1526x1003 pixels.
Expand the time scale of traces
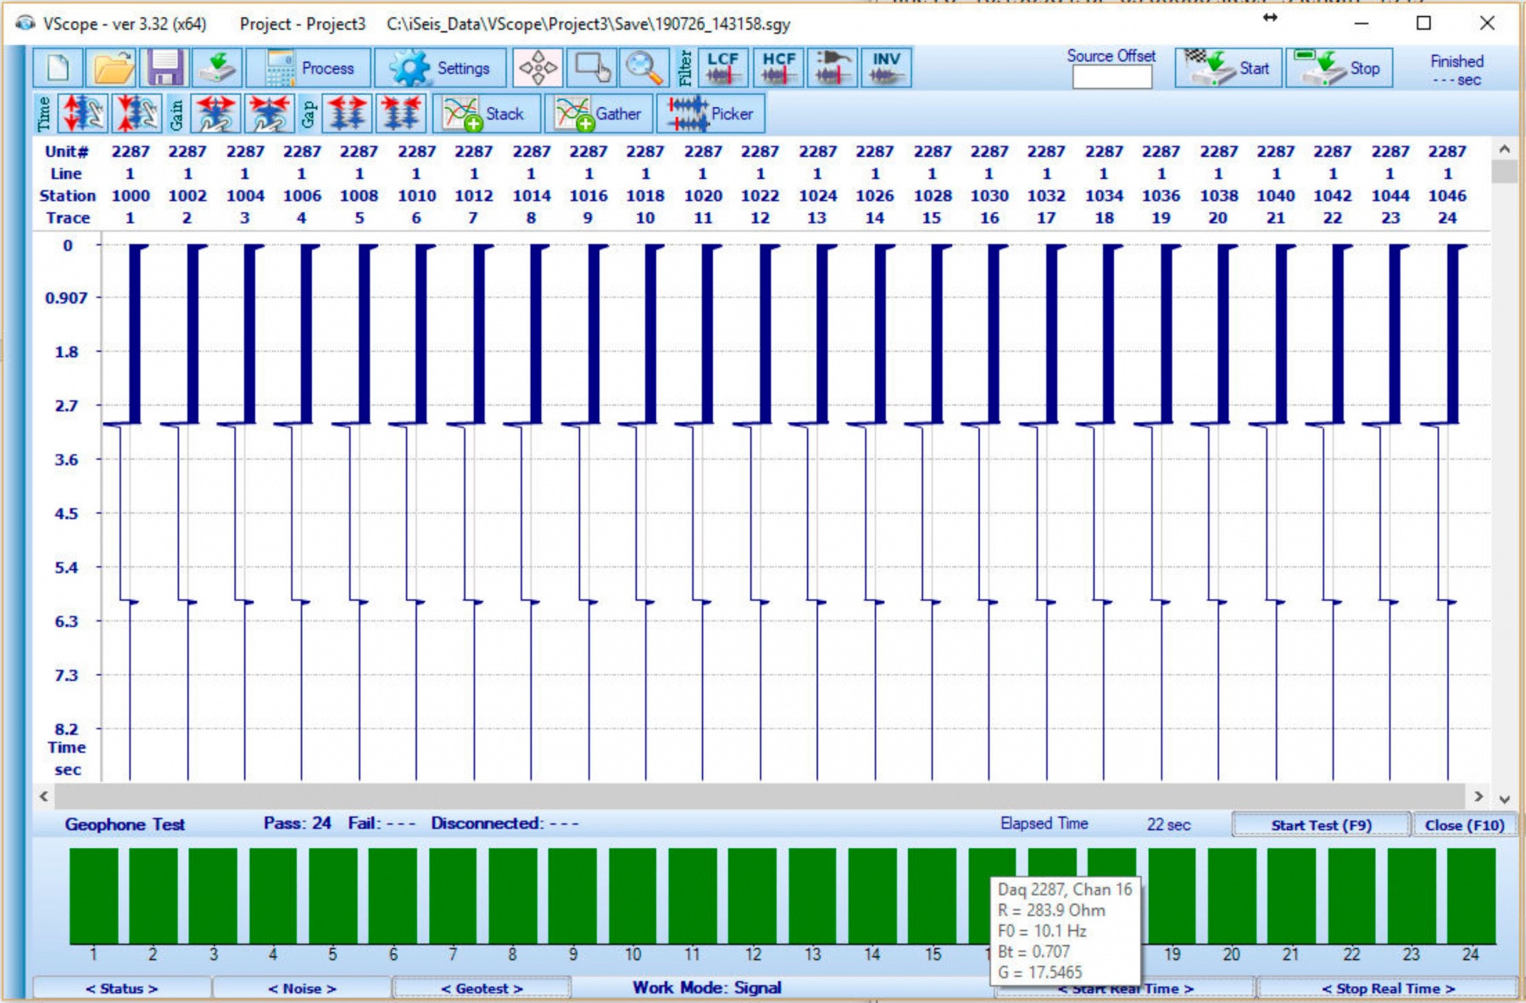82,114
